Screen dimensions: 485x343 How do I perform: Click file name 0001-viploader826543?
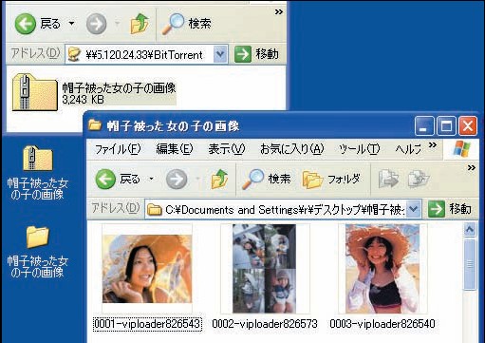(x=147, y=324)
